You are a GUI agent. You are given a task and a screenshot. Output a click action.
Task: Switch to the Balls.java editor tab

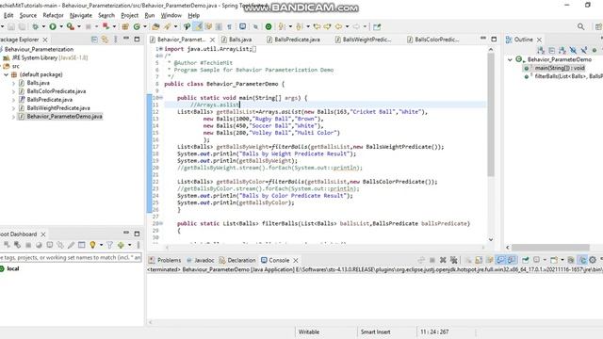point(240,40)
